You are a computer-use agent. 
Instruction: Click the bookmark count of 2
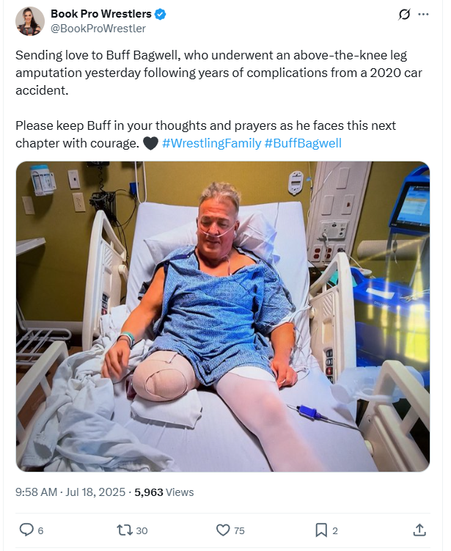click(x=335, y=530)
